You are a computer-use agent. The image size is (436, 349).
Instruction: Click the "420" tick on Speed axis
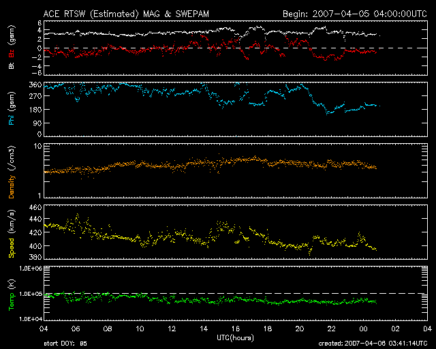tap(35, 232)
